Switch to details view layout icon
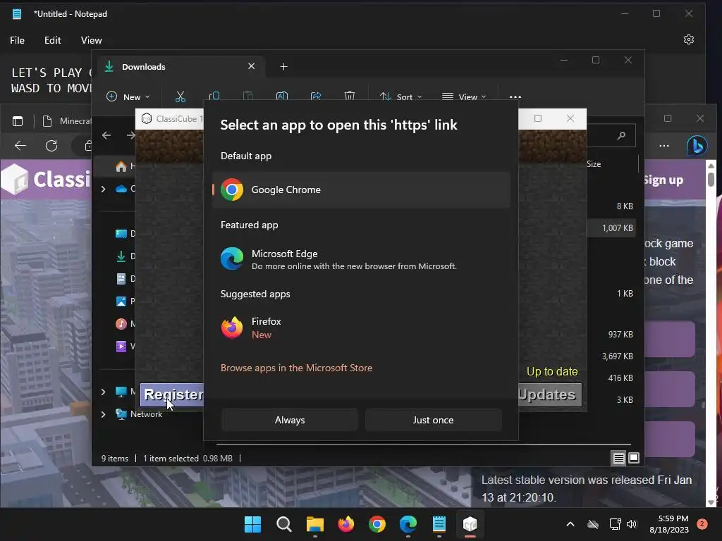 [618, 458]
